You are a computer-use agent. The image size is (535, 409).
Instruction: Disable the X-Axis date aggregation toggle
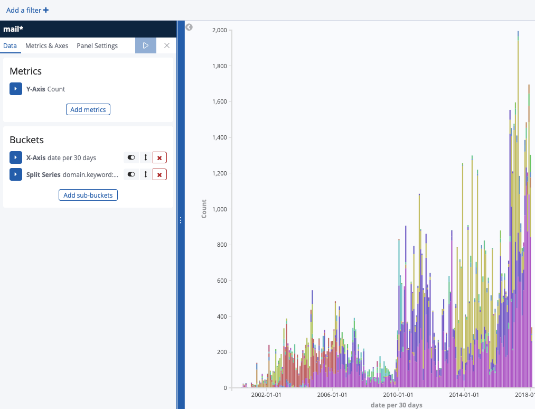131,157
